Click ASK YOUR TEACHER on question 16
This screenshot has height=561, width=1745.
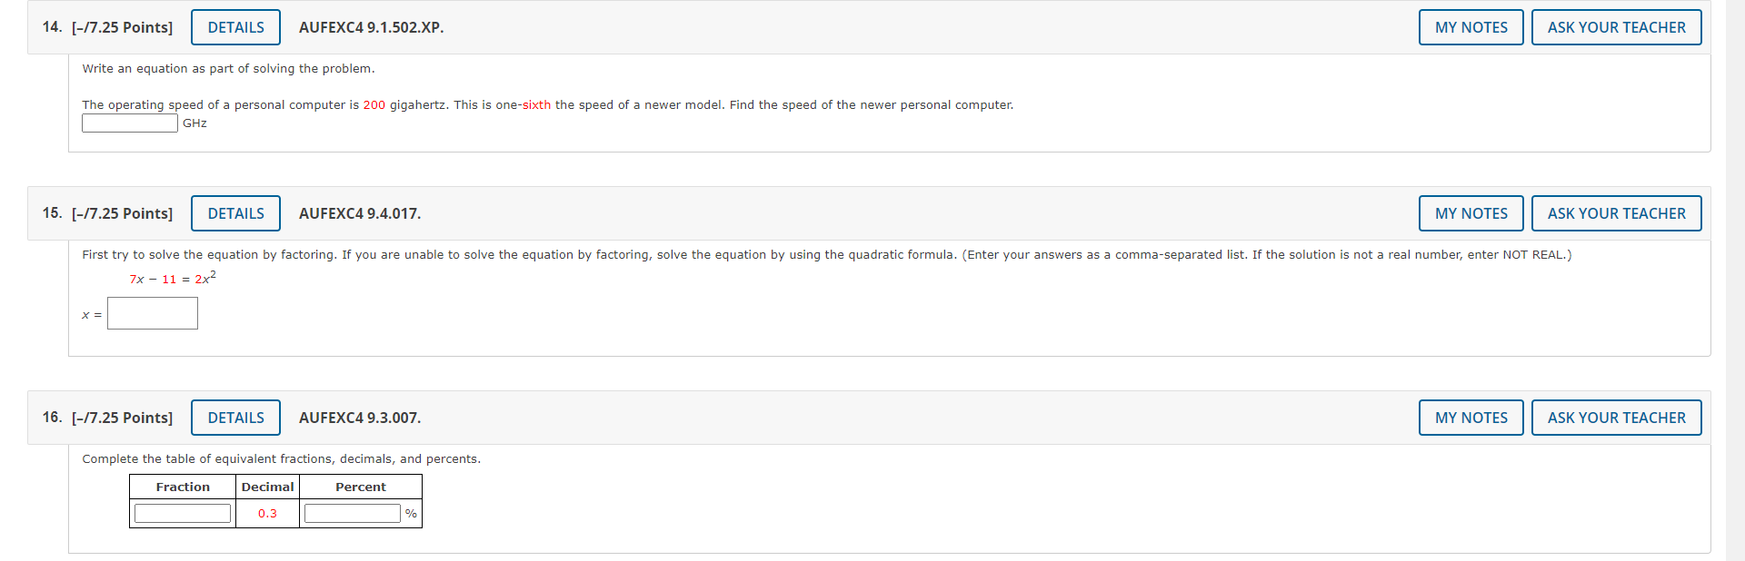1616,418
